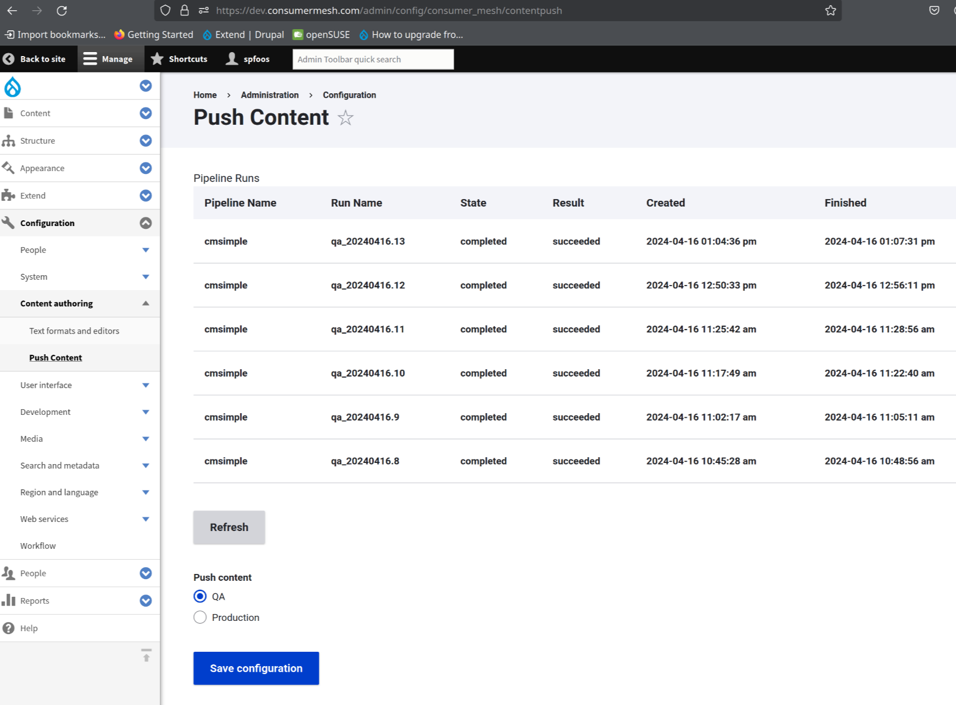
Task: Click the Save configuration button
Action: click(x=256, y=668)
